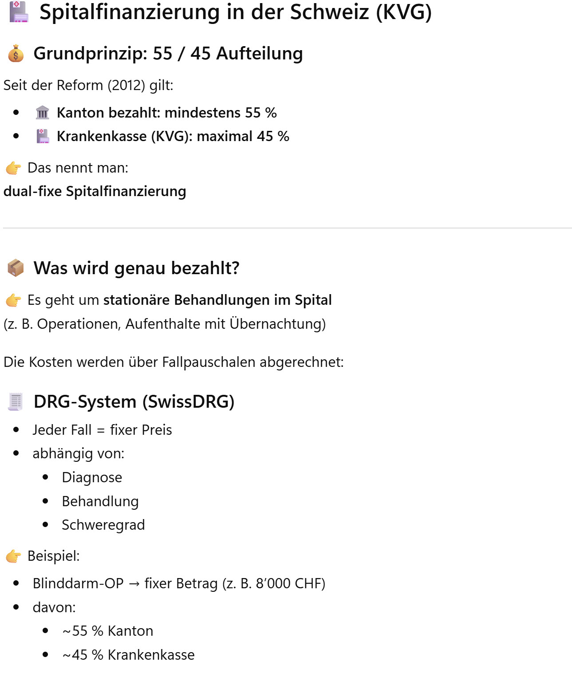The width and height of the screenshot is (572, 673).
Task: Click the pointing hand next to 'Beispiel:'
Action: (x=13, y=556)
